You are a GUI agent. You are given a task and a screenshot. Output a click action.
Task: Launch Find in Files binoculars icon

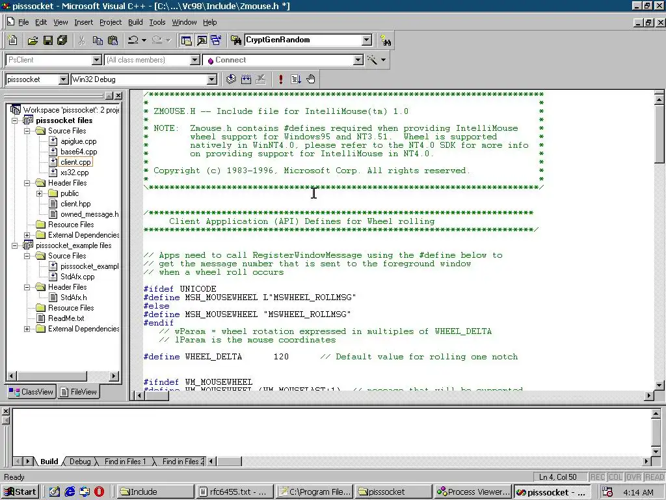[235, 40]
